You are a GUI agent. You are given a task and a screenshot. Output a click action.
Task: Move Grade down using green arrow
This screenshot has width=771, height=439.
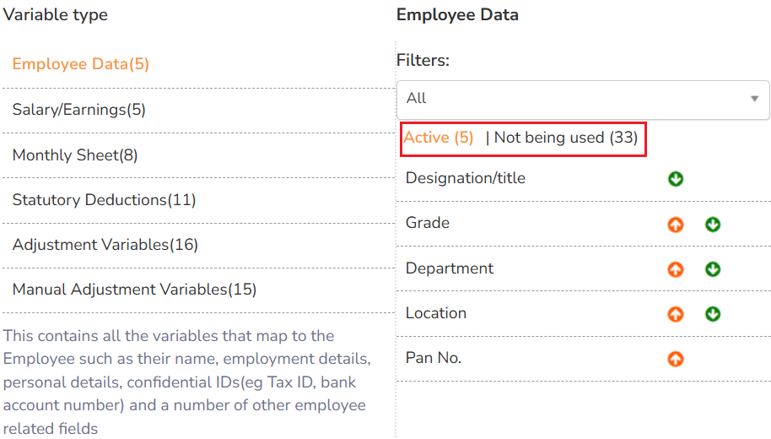[x=713, y=225]
